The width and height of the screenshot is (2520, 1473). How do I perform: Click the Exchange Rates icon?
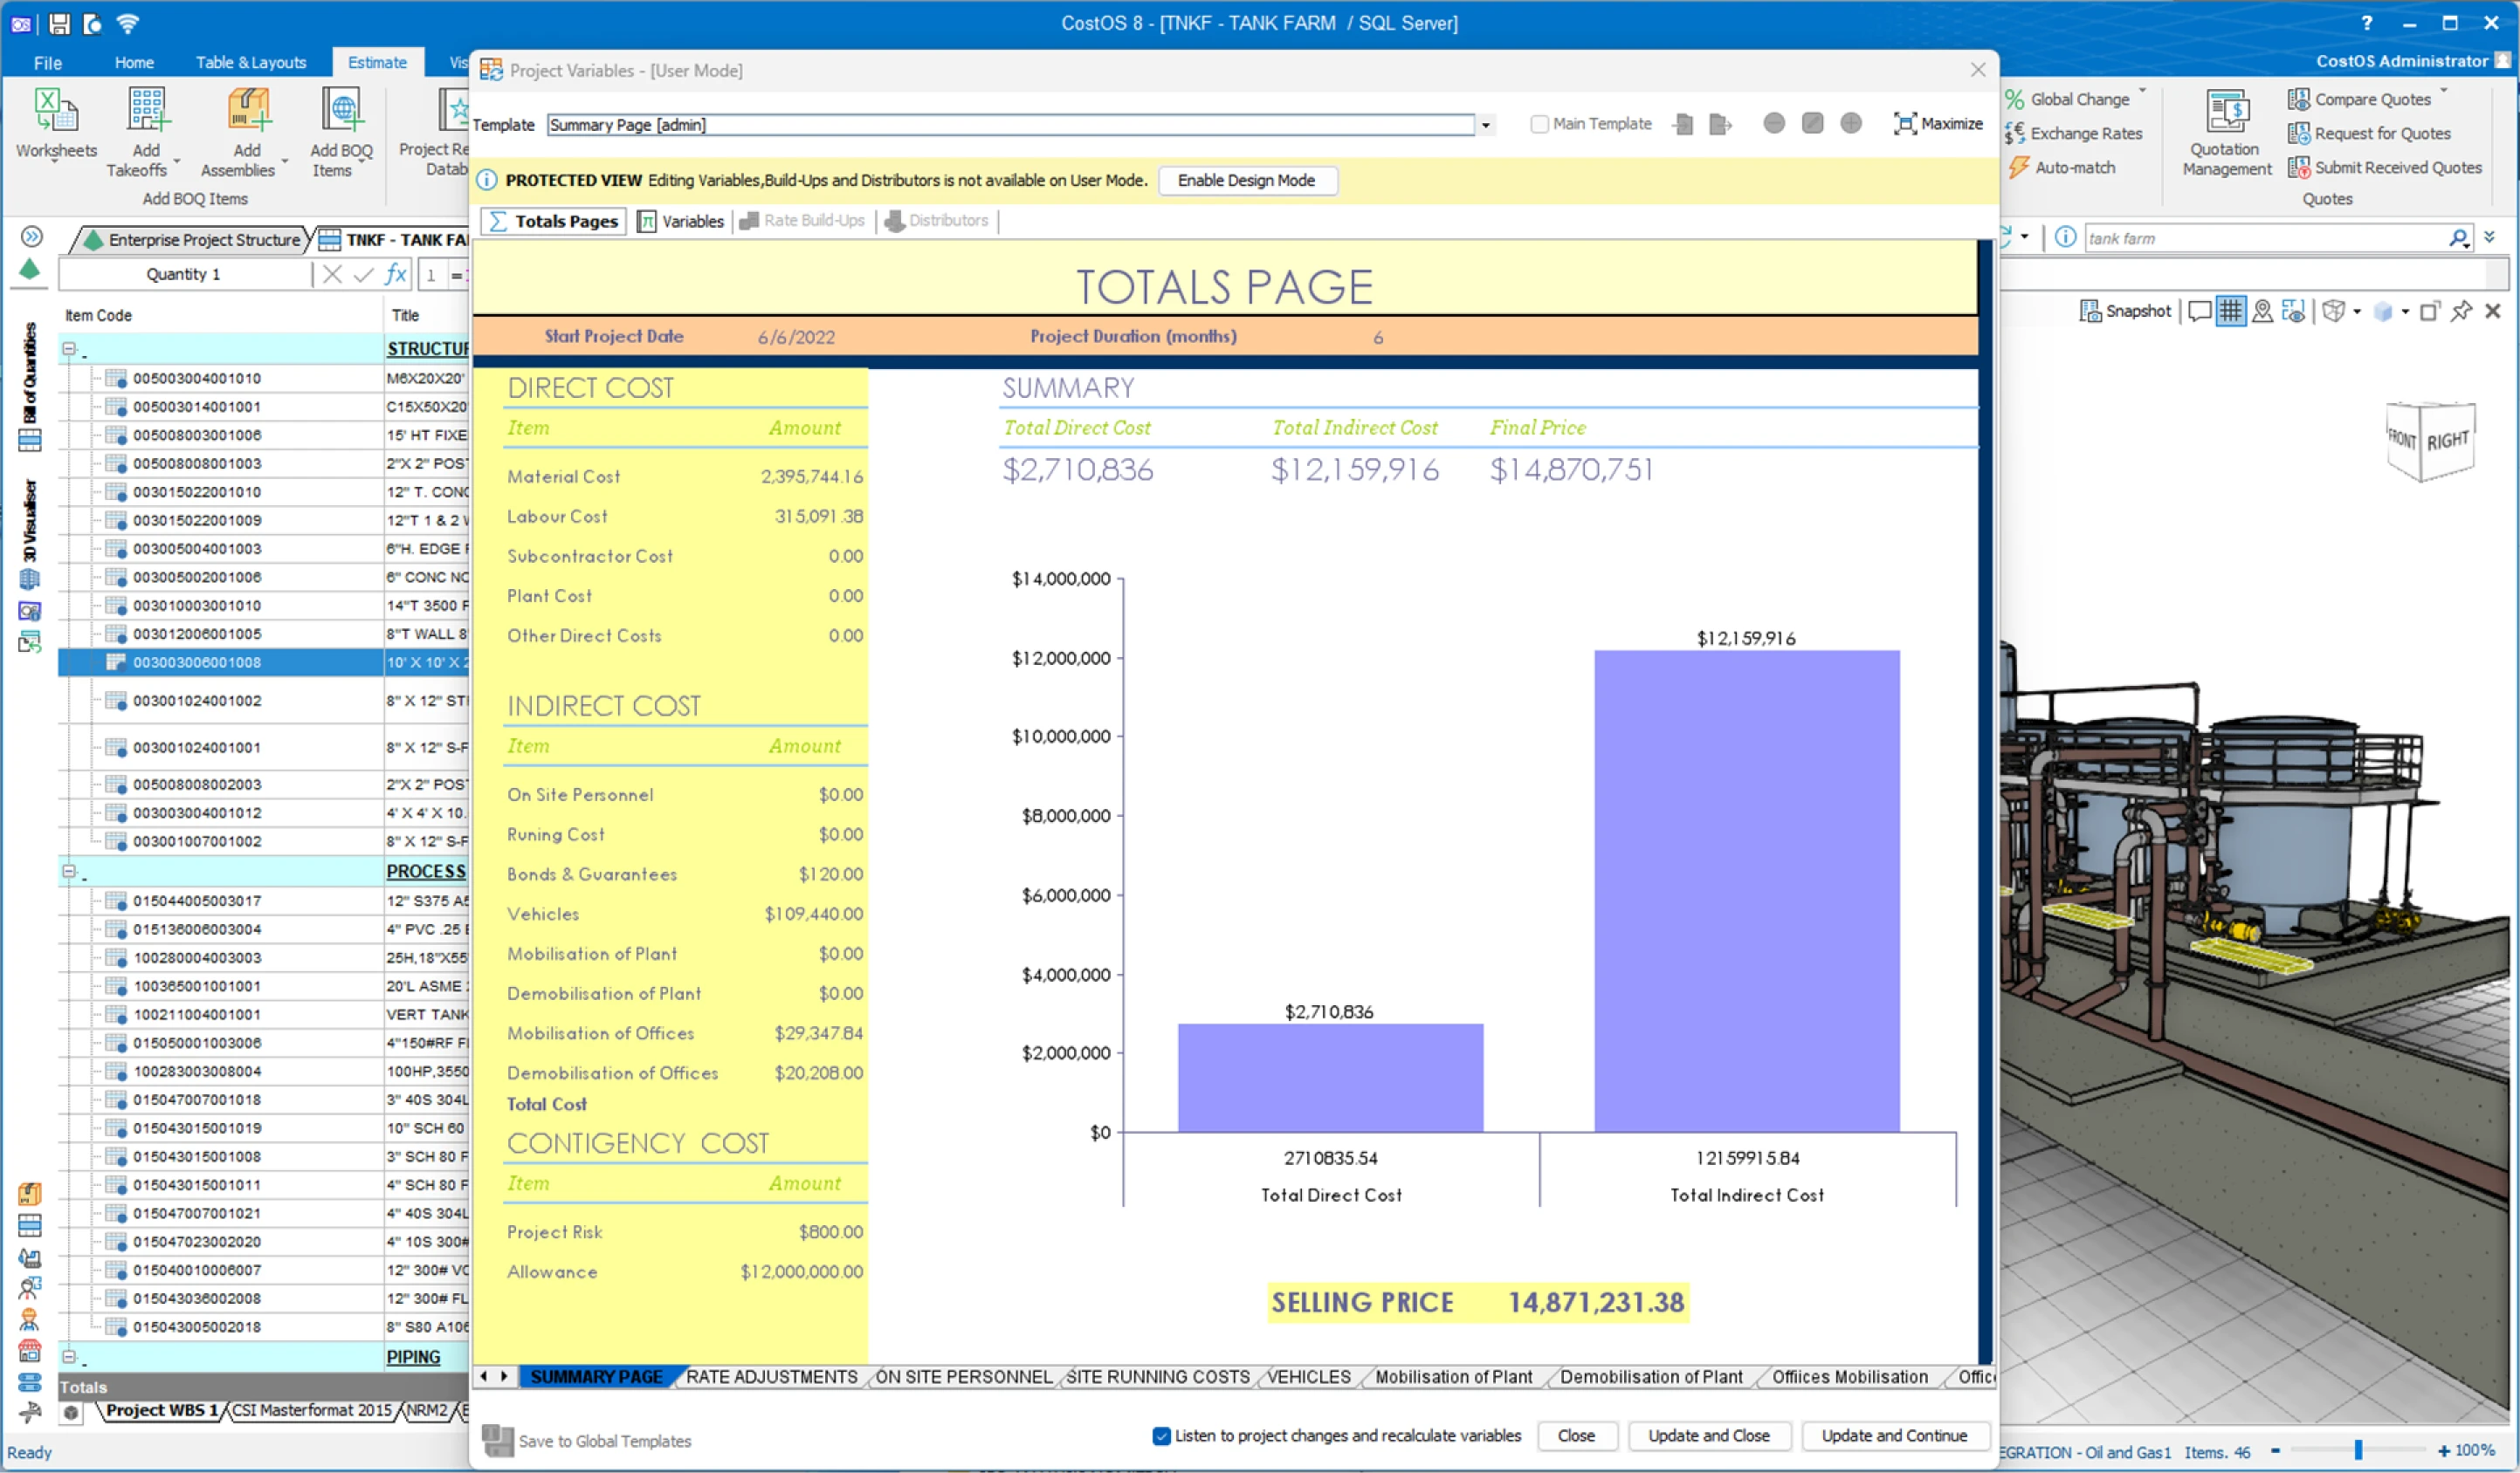[x=2014, y=134]
